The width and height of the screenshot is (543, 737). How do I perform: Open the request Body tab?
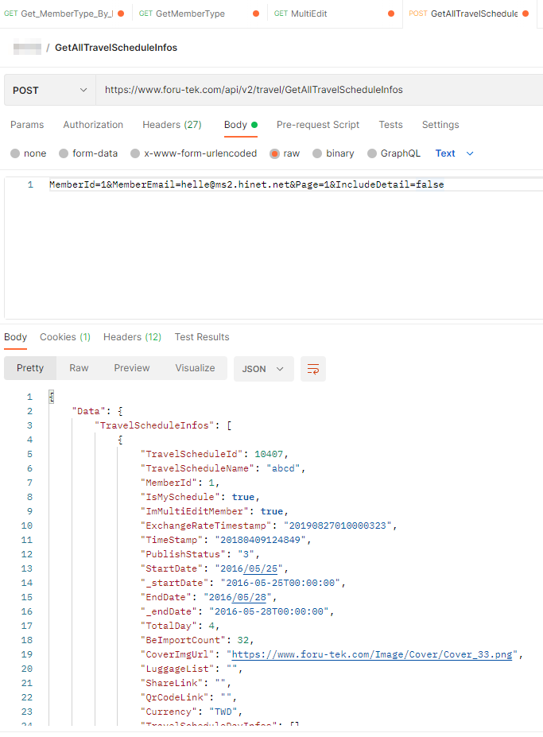pyautogui.click(x=241, y=125)
